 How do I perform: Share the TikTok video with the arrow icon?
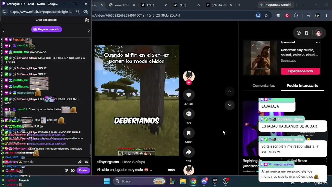[x=189, y=152]
